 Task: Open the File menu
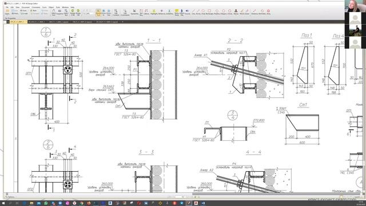(x=7, y=7)
